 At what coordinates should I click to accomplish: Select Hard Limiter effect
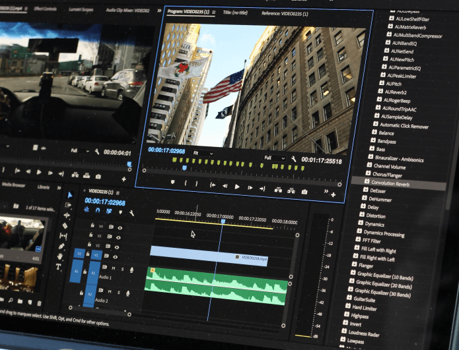(364, 307)
